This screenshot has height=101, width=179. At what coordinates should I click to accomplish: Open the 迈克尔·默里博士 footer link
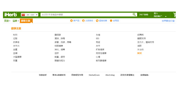point(127,75)
